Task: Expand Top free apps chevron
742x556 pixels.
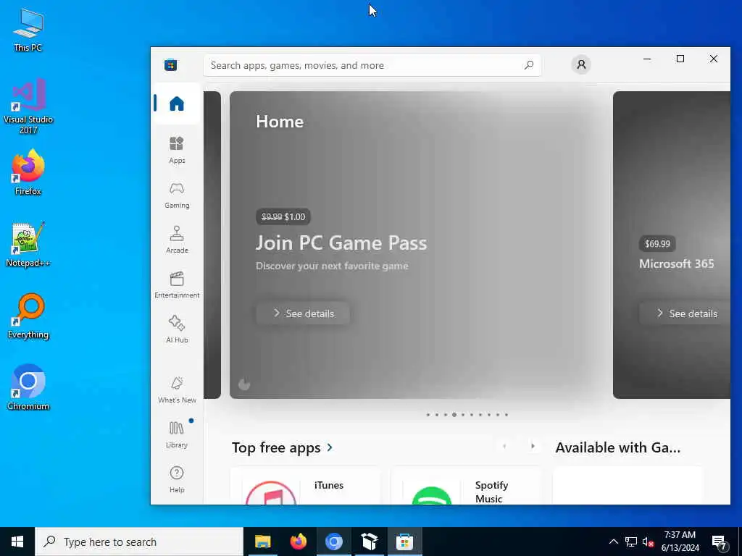Action: tap(330, 447)
